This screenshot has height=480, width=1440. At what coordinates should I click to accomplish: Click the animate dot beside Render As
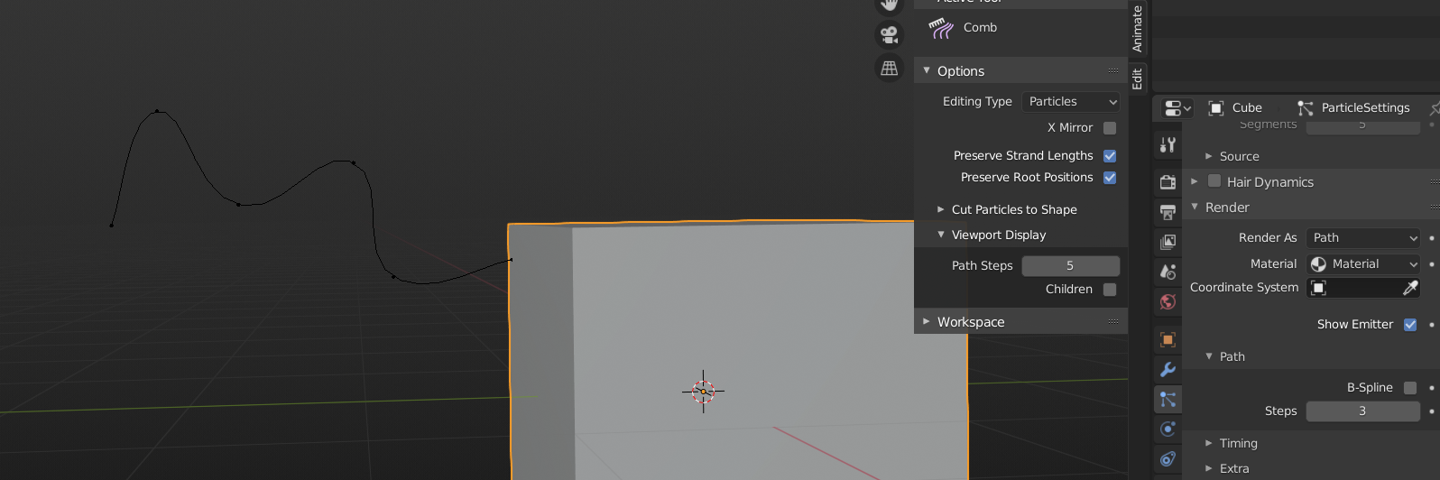click(1432, 238)
